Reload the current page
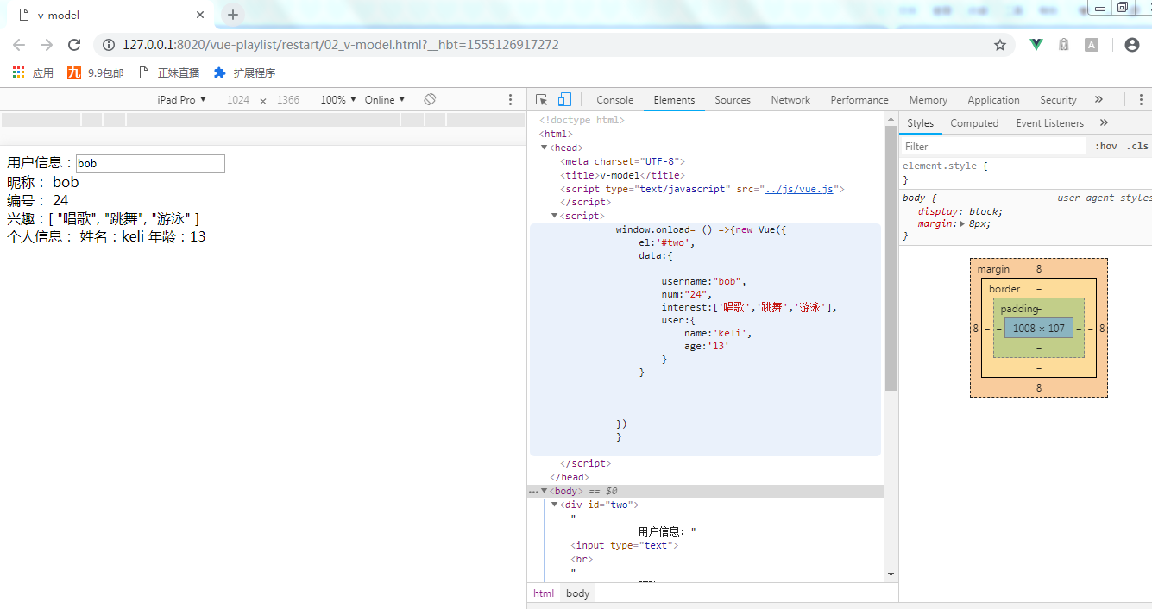 coord(74,45)
